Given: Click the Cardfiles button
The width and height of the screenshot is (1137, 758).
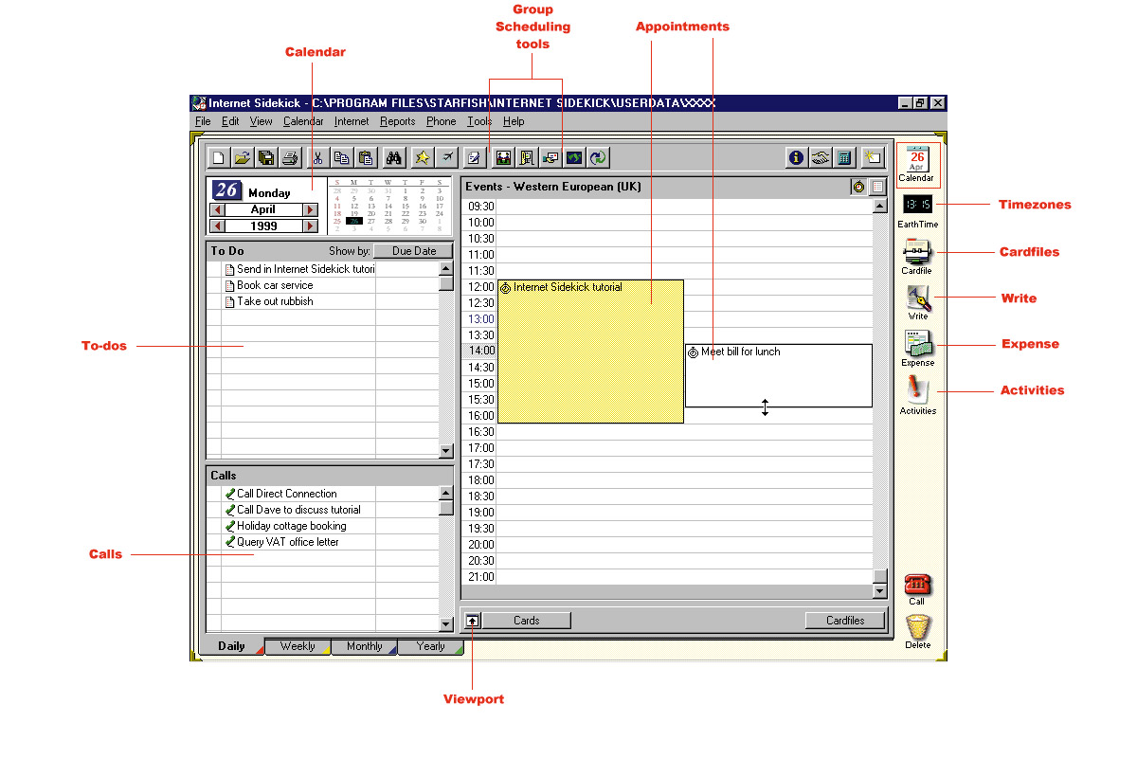Looking at the screenshot, I should [845, 621].
